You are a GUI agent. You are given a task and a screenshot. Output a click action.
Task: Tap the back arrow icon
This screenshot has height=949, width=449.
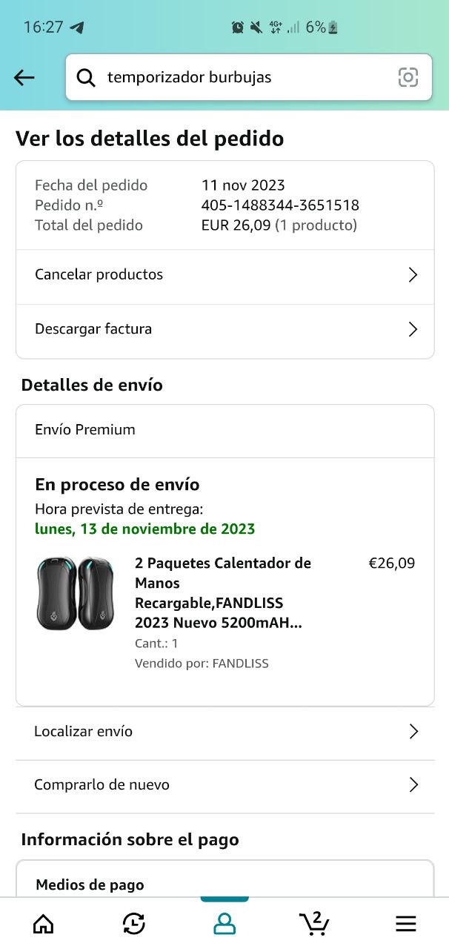point(24,77)
